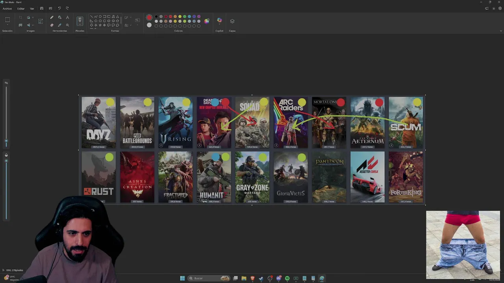The height and width of the screenshot is (283, 504).
Task: Open the Capas layers panel
Action: click(x=232, y=21)
